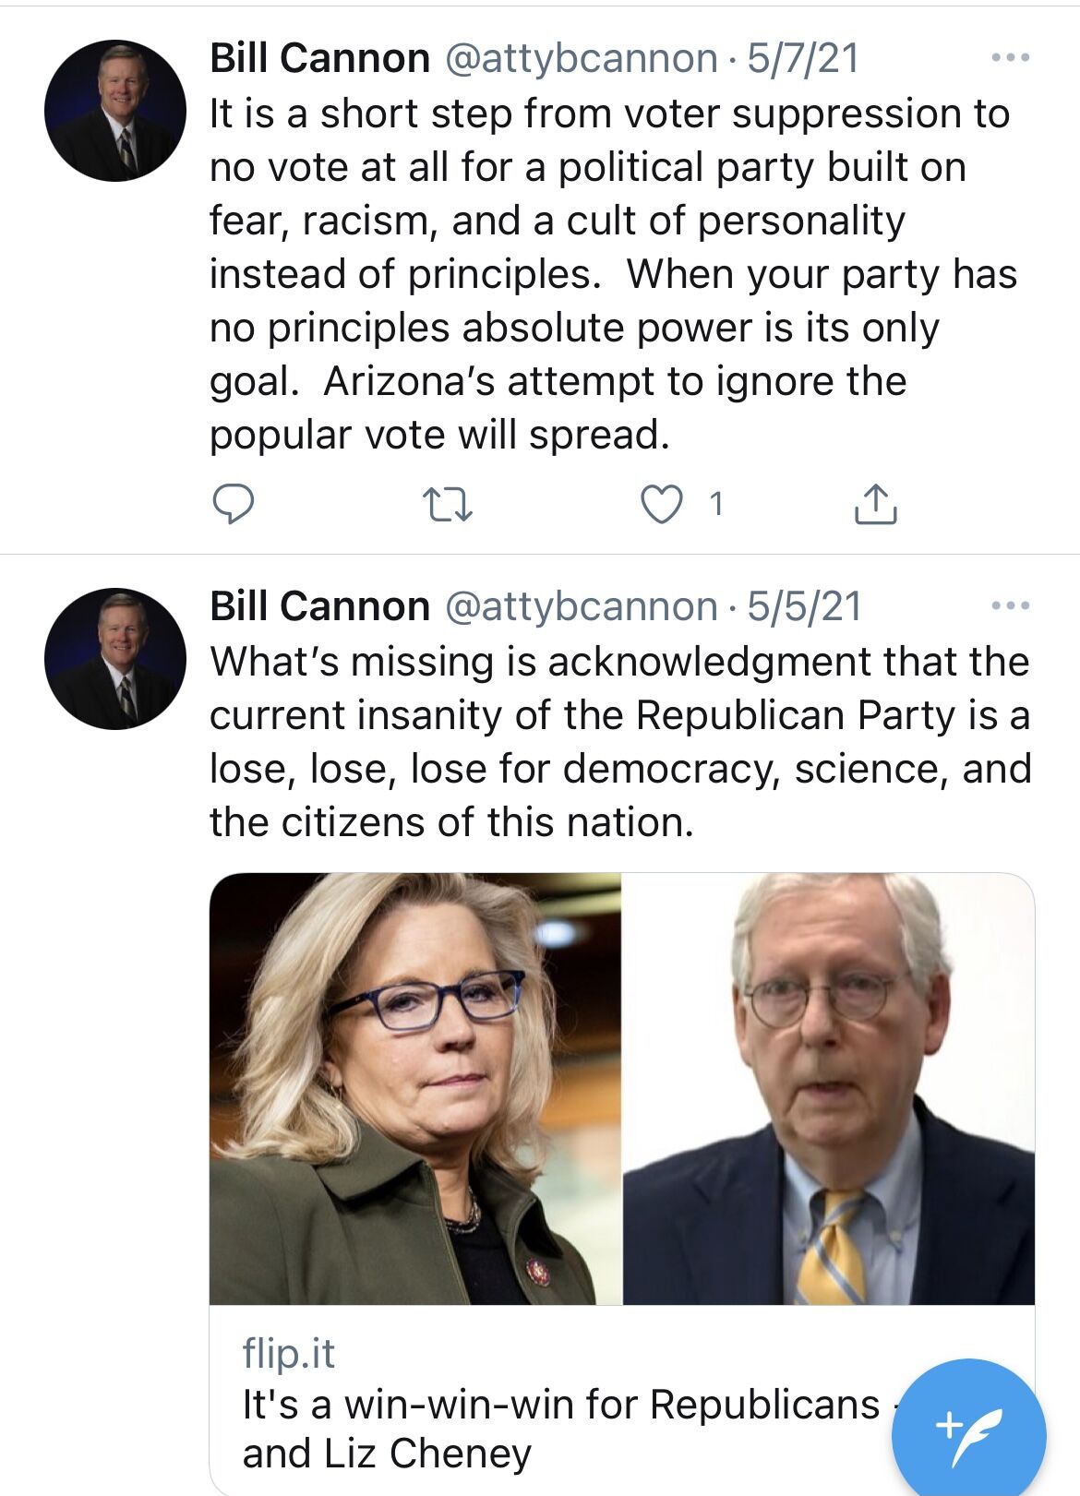Tap the like count on first tweet
Viewport: 1080px width, 1496px height.
coord(715,504)
